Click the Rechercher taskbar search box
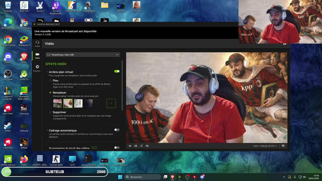Screen dimensions: 322x181 click(x=143, y=177)
